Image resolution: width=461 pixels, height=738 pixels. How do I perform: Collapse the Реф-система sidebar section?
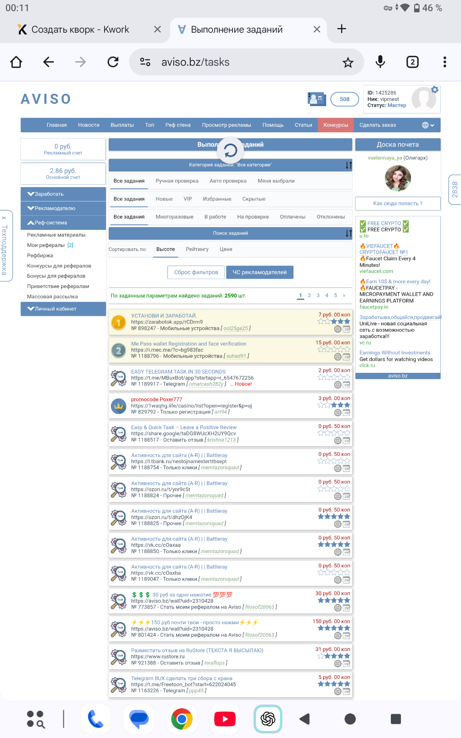point(63,223)
